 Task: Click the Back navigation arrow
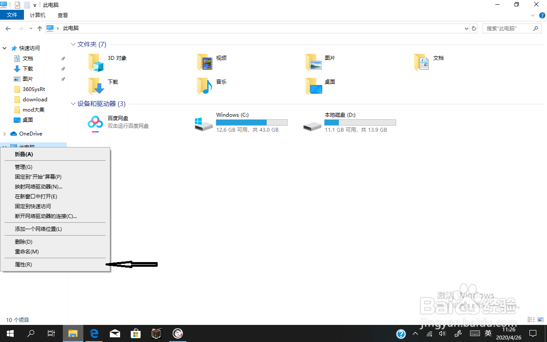[x=8, y=28]
